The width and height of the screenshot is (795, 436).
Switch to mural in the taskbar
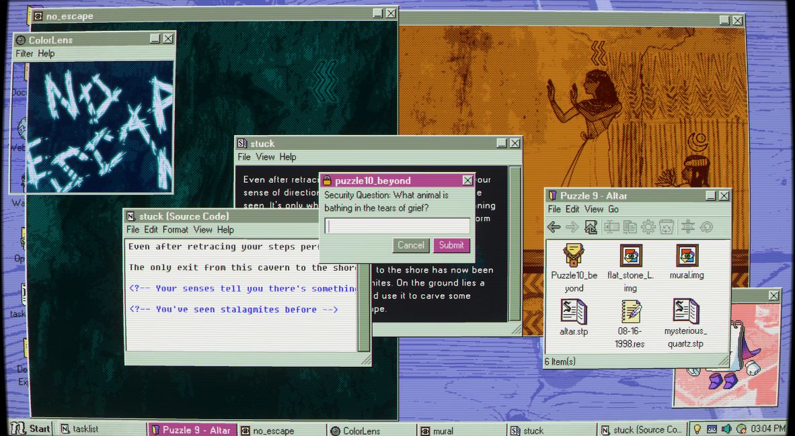(461, 430)
